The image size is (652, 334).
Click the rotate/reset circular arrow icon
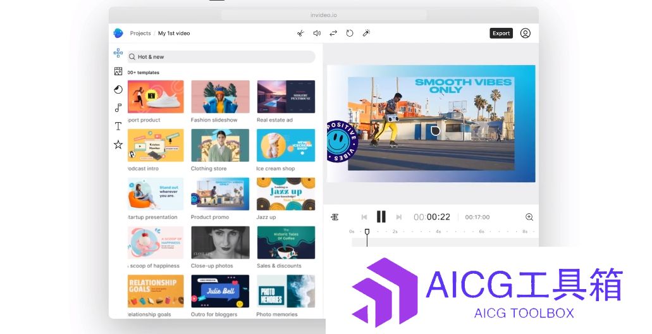pos(350,34)
